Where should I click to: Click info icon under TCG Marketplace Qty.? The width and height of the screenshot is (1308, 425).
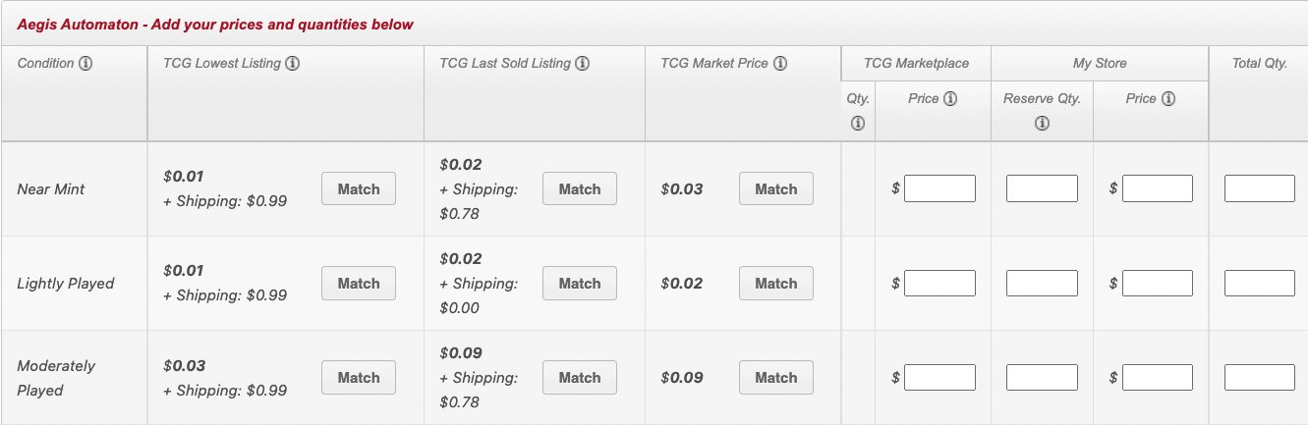click(x=857, y=124)
